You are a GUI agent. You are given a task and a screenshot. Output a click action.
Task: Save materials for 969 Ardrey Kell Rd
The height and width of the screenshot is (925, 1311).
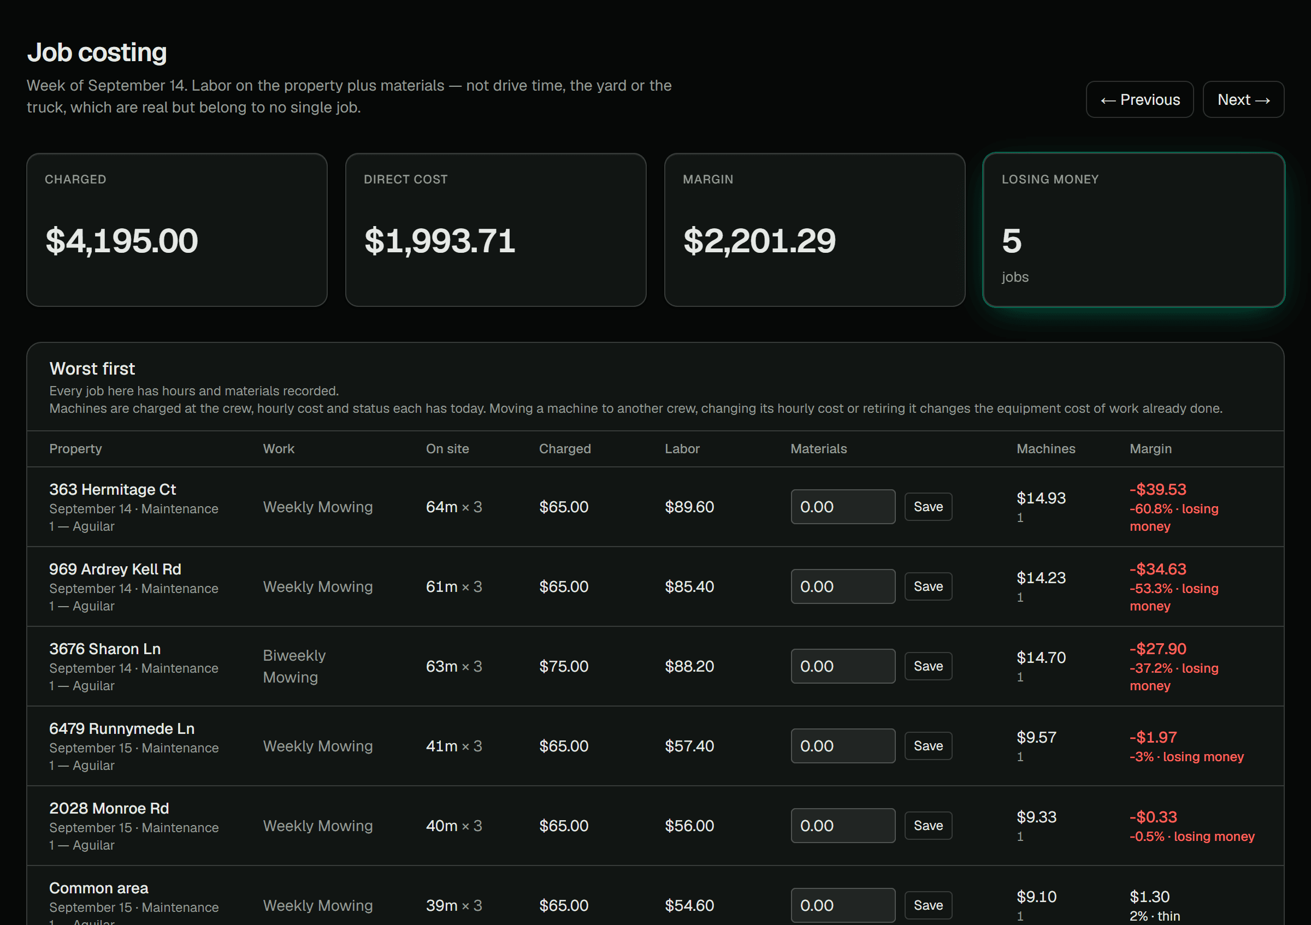[x=928, y=586]
